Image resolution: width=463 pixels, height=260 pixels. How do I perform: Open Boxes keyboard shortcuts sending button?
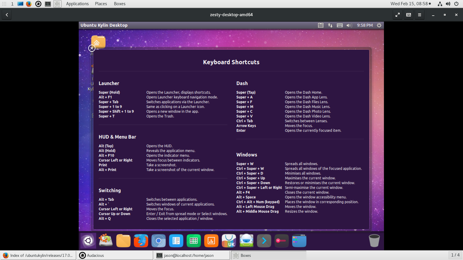coord(409,15)
